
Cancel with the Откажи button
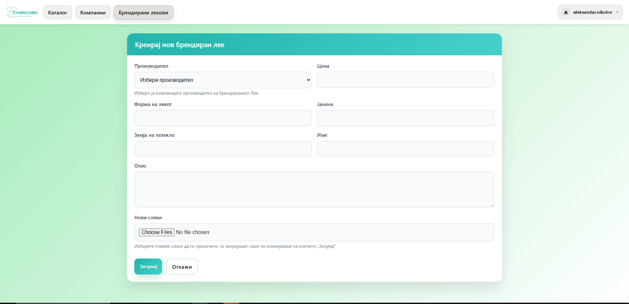click(x=182, y=267)
